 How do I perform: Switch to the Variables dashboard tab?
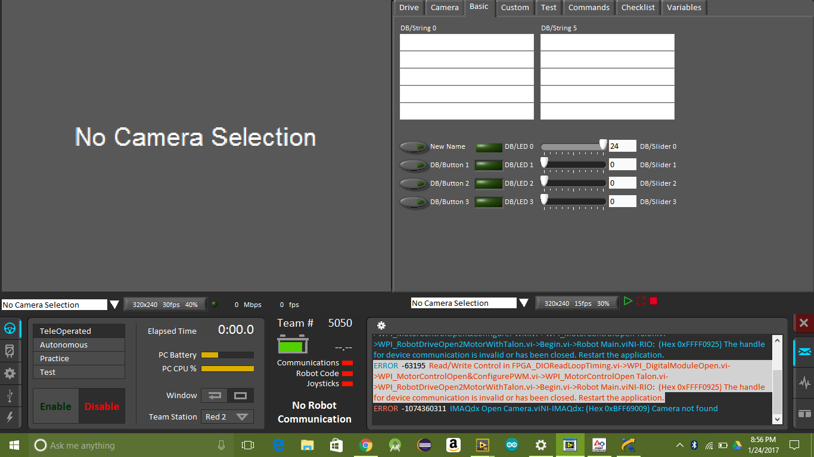point(684,8)
